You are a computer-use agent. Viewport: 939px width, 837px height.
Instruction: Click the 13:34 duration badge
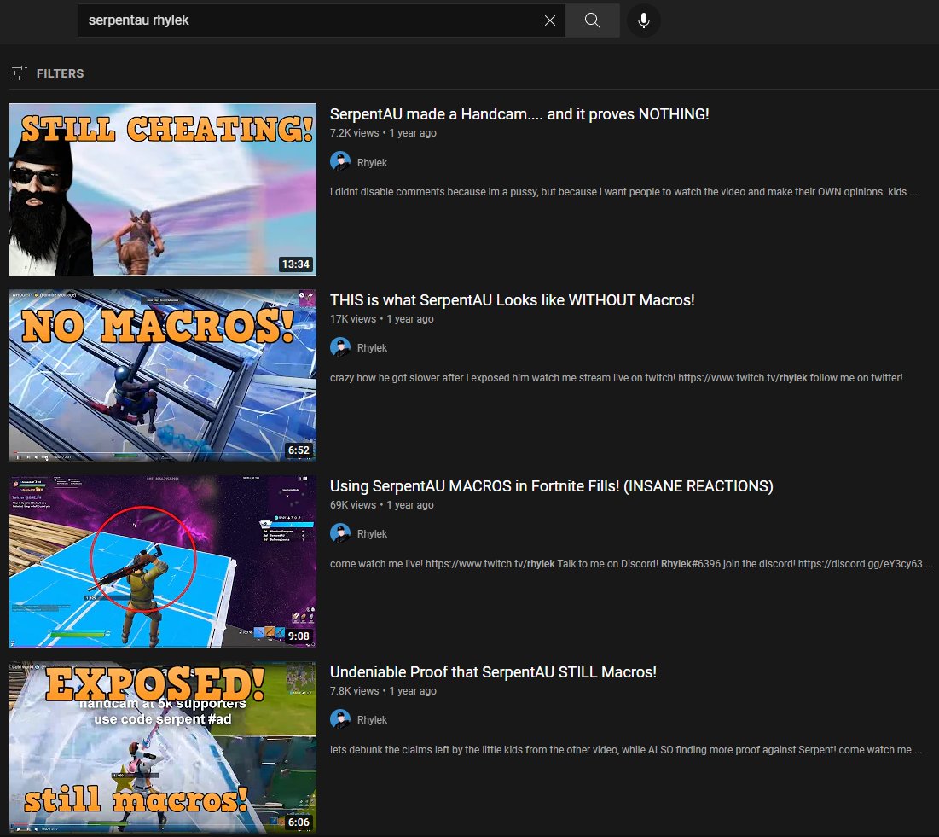pyautogui.click(x=295, y=264)
